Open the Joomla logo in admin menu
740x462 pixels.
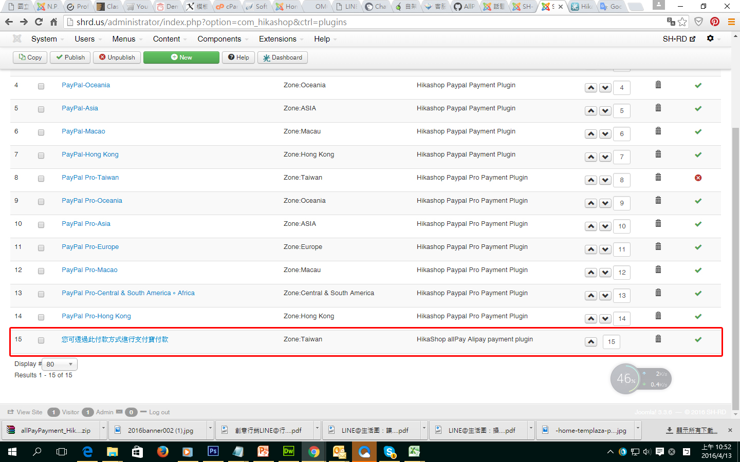(x=17, y=38)
